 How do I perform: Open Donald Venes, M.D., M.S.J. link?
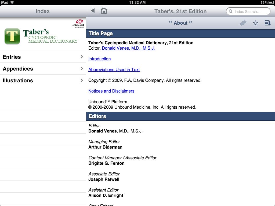[x=129, y=48]
